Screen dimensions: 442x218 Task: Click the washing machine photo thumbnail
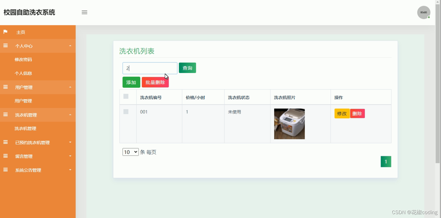pos(289,123)
